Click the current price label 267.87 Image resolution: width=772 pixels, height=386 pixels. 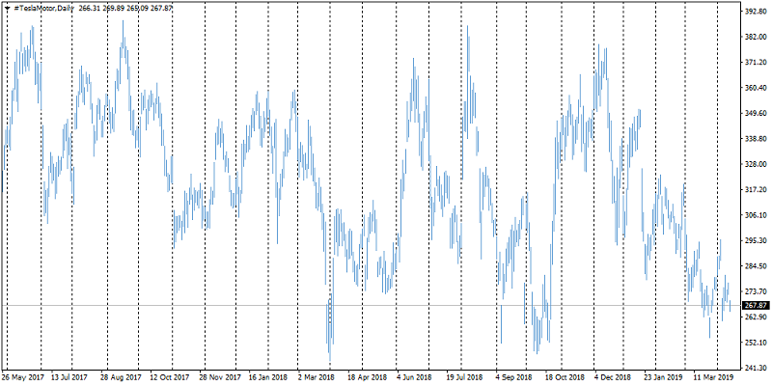pyautogui.click(x=757, y=306)
